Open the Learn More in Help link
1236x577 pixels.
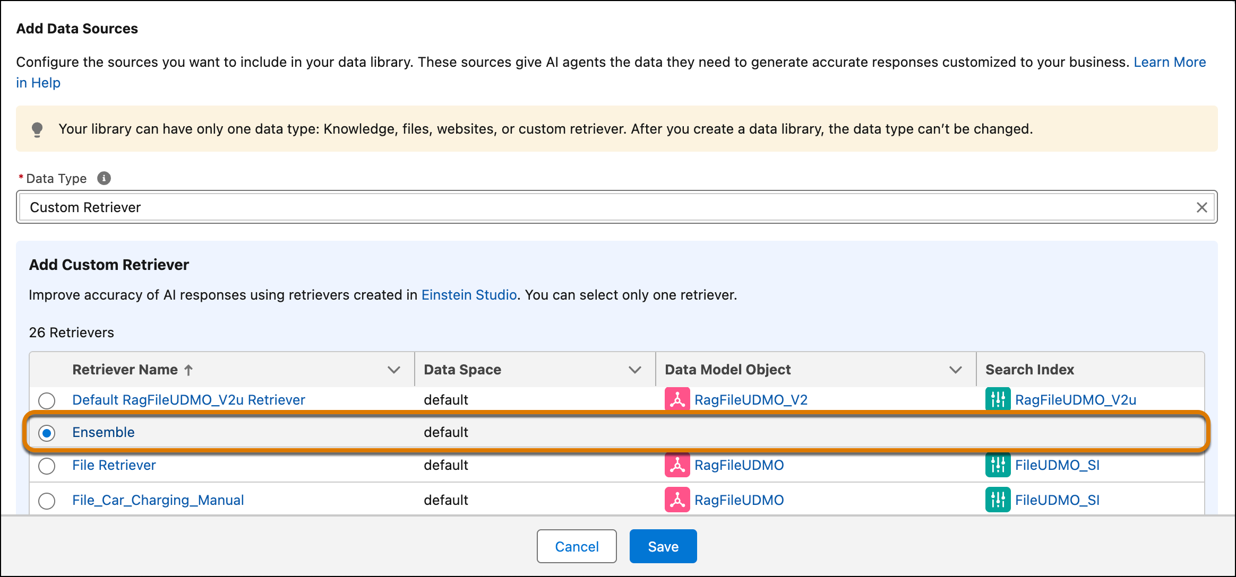click(1170, 62)
